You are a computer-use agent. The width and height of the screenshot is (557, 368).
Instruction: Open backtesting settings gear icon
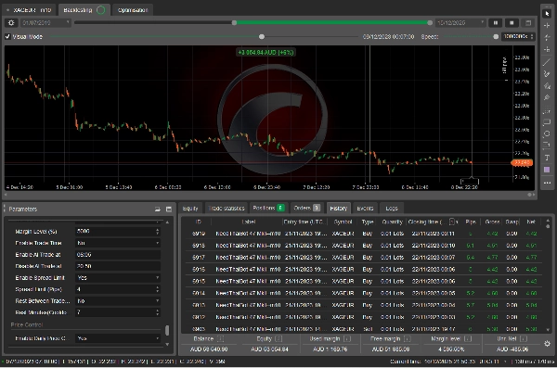click(11, 23)
